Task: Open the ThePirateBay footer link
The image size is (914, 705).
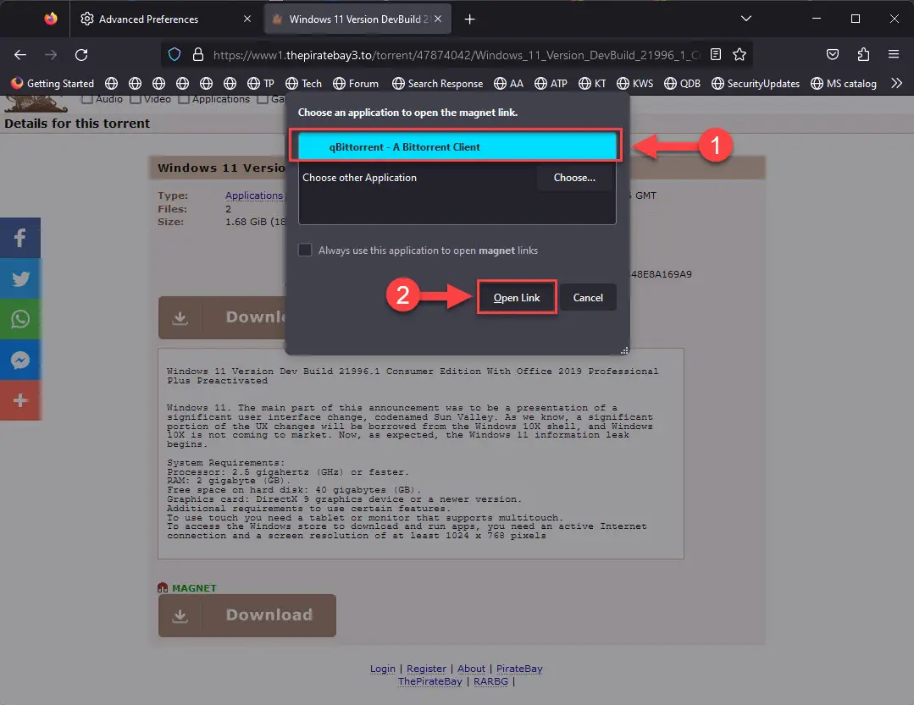Action: coord(429,681)
